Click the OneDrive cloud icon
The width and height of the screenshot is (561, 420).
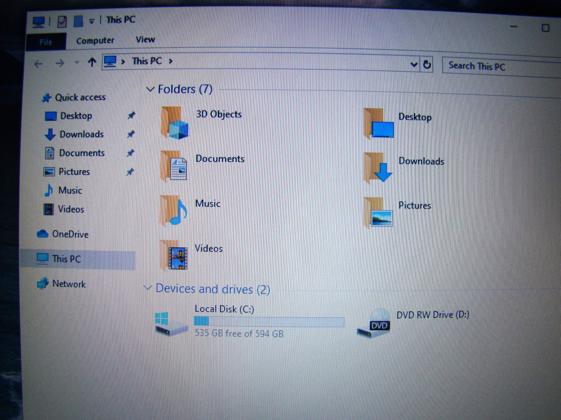pos(42,234)
